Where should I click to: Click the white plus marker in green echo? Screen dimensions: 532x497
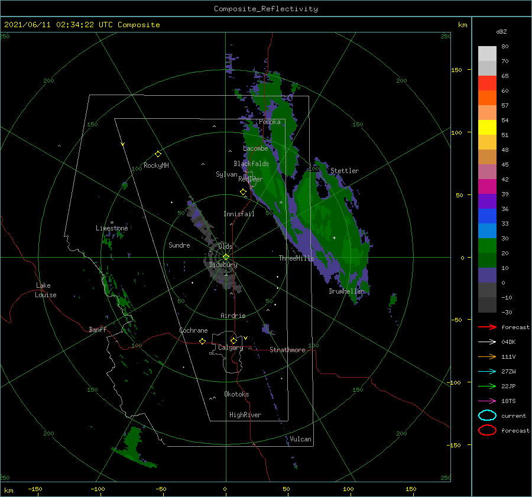click(334, 238)
